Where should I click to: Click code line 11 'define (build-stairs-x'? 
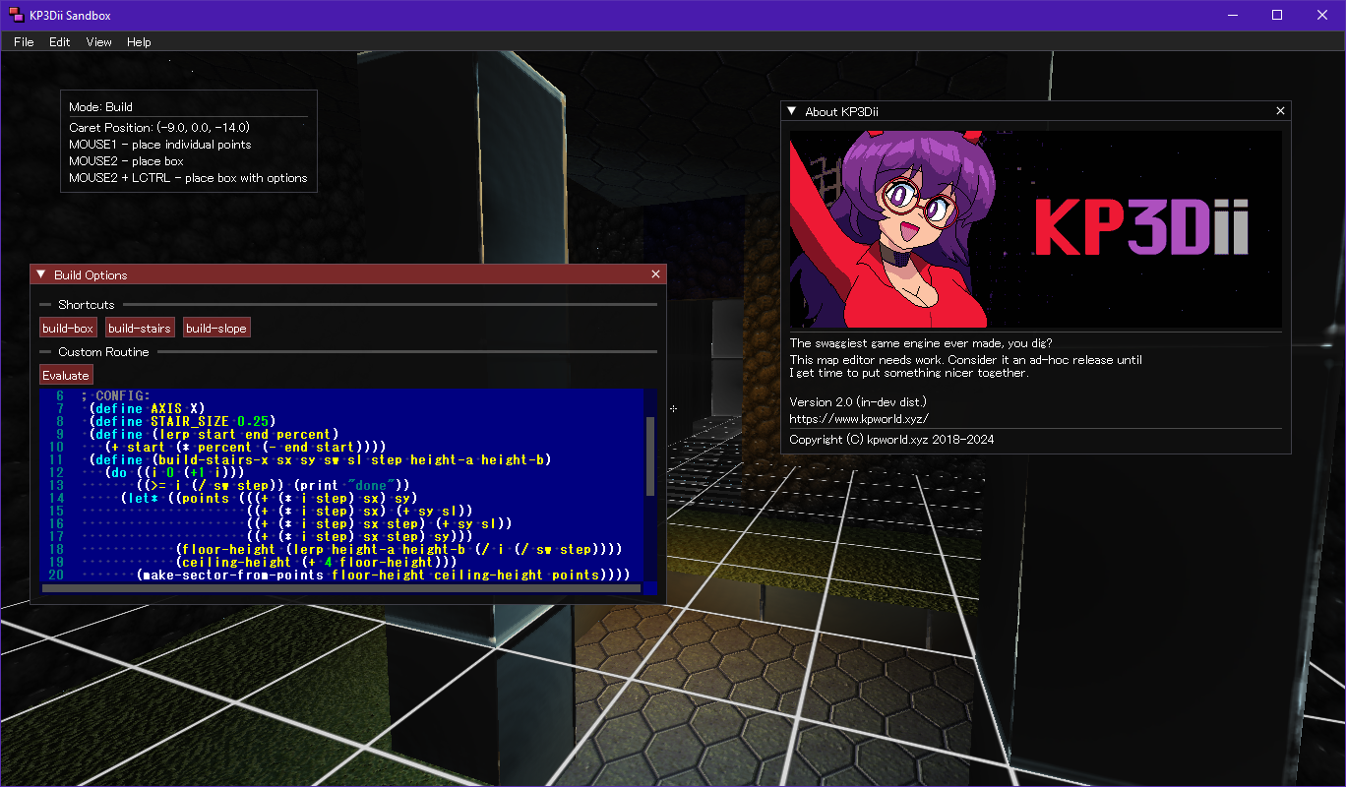pos(320,459)
